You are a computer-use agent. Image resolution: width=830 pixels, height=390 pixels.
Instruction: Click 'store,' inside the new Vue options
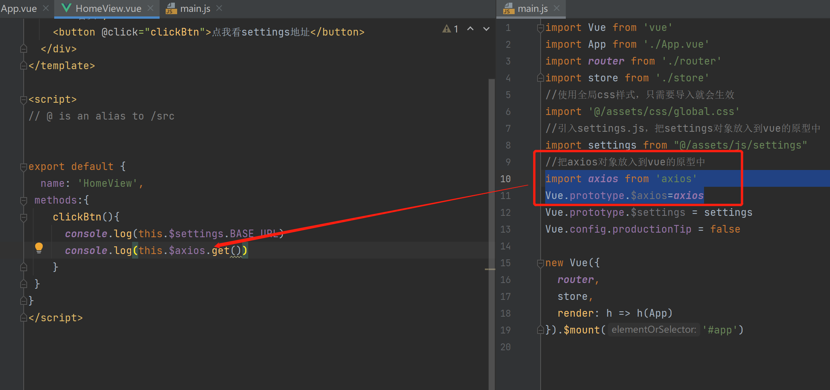coord(575,296)
